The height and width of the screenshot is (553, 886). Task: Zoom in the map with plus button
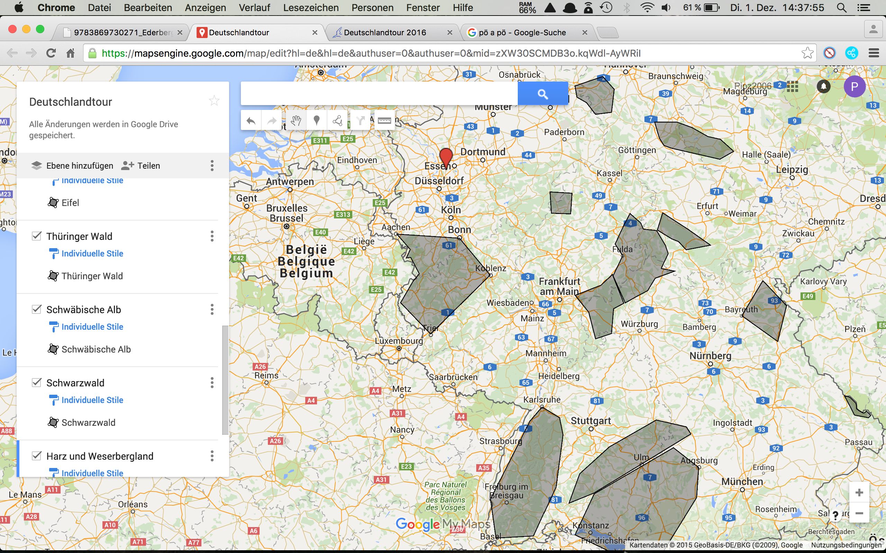(x=859, y=492)
